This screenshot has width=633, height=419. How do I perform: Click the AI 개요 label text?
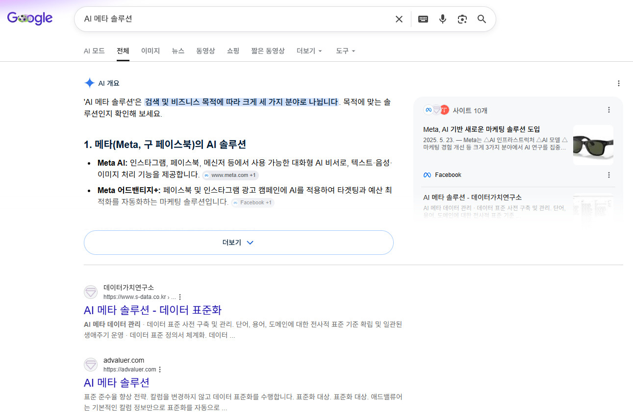[109, 83]
